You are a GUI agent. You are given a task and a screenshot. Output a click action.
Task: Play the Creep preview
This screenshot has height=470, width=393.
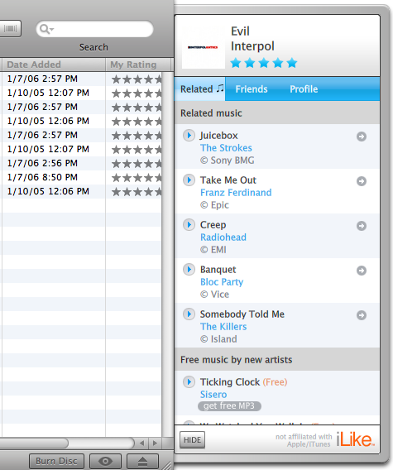pos(189,225)
